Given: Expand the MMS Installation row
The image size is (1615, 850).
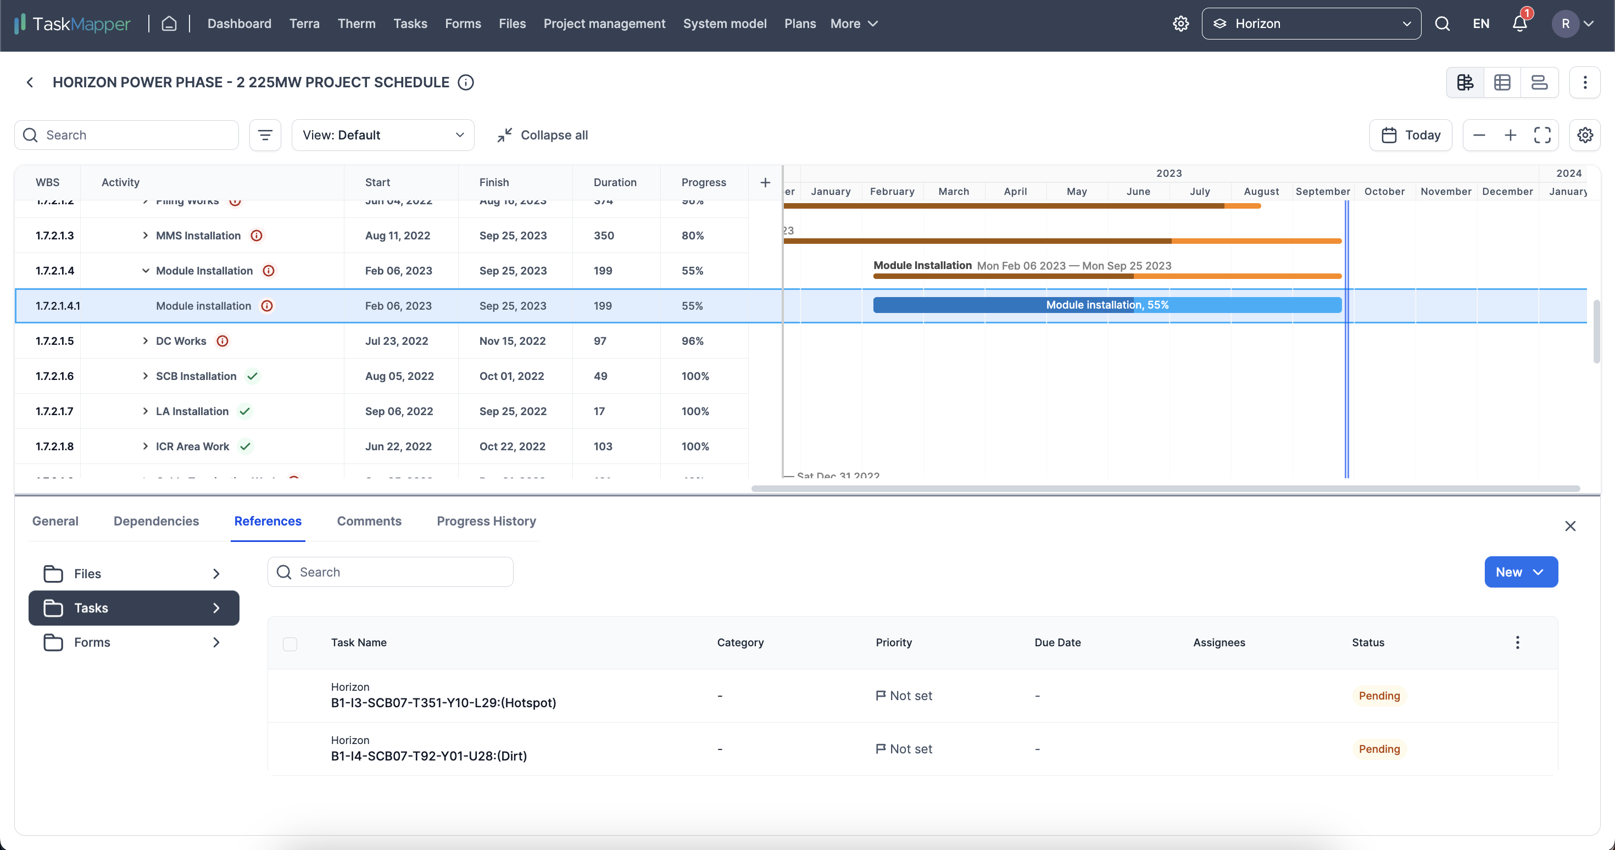Looking at the screenshot, I should click(146, 236).
